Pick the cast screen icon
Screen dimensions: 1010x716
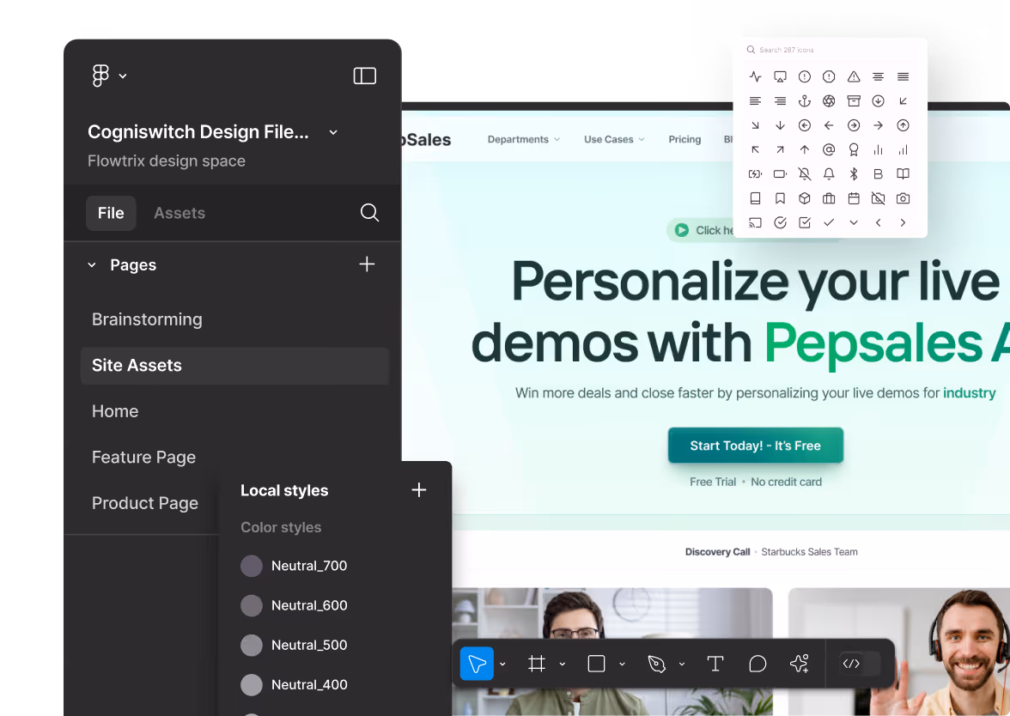point(756,223)
